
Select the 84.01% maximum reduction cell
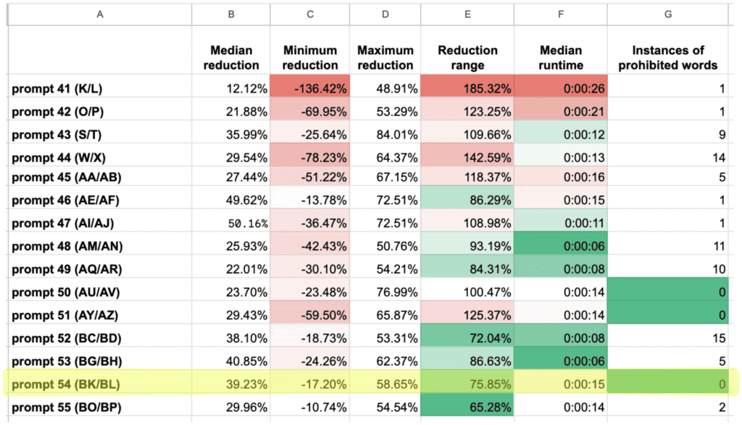[x=385, y=135]
